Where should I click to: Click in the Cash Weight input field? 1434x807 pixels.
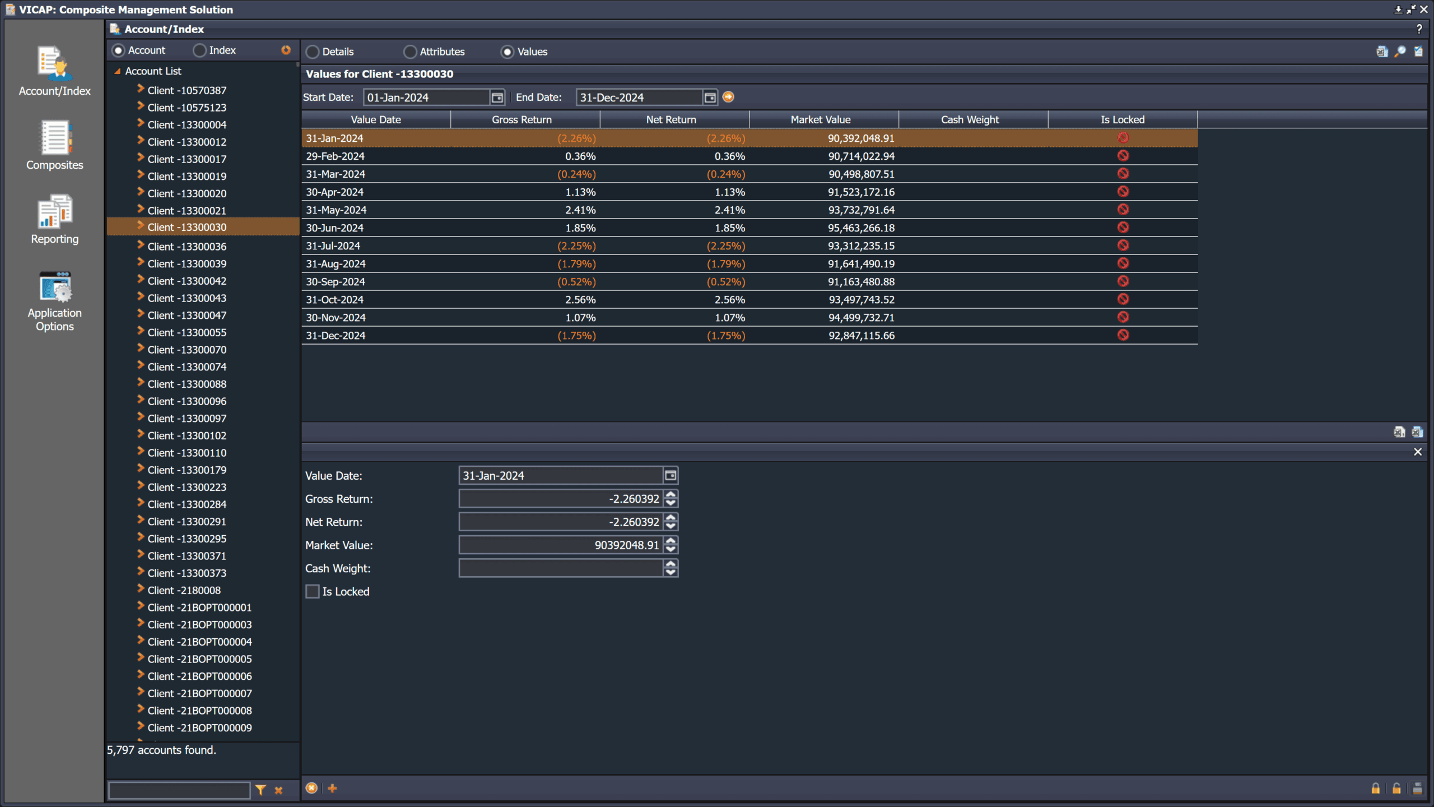pos(561,568)
